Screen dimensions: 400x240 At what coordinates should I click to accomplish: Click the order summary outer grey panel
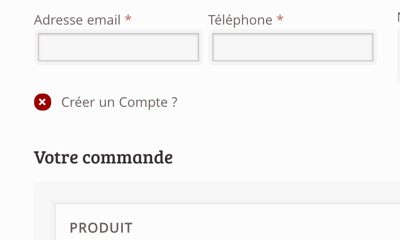217,190
